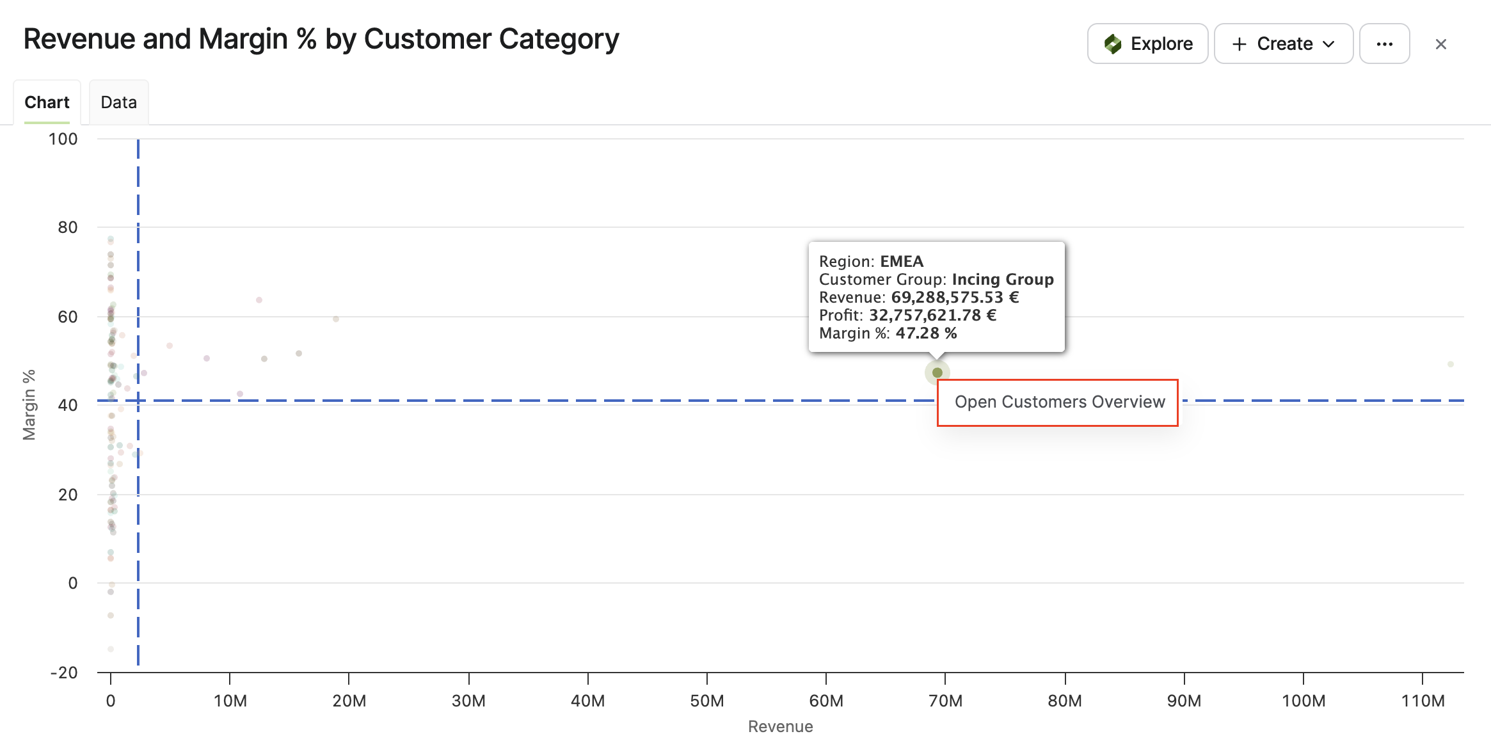
Task: Click the Revenue x-axis label
Action: click(x=780, y=726)
